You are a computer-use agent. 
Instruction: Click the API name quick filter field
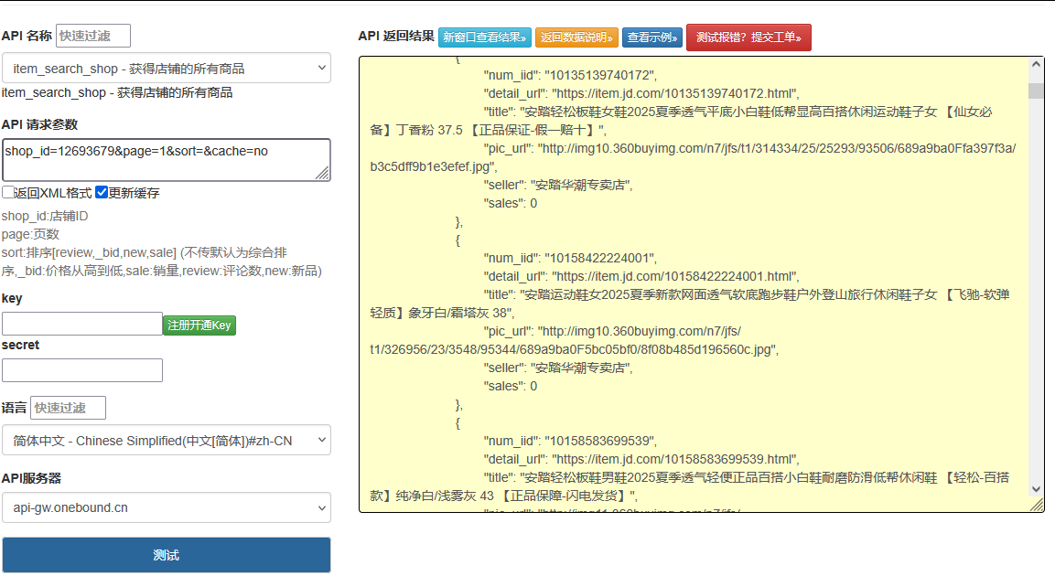click(x=92, y=36)
